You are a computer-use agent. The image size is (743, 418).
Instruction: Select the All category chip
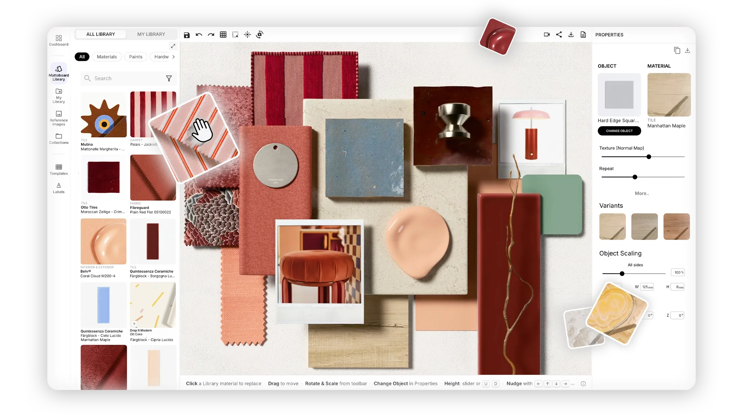[82, 57]
